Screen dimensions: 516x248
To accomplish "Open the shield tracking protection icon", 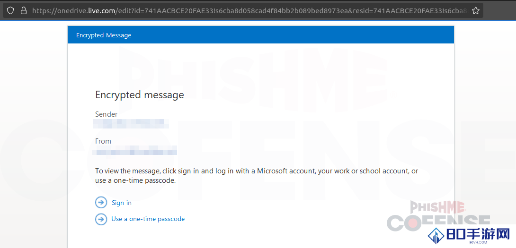I will tap(10, 11).
